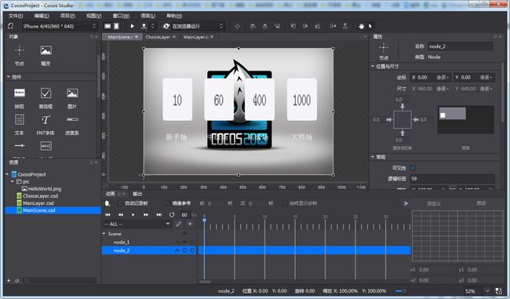Enable the mirror reference (镜像参考) checkbox

[167, 203]
